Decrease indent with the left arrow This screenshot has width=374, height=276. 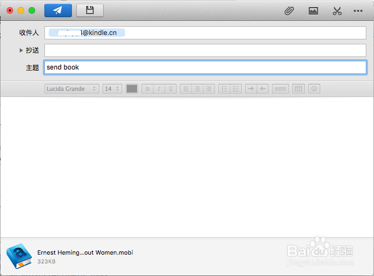click(263, 89)
